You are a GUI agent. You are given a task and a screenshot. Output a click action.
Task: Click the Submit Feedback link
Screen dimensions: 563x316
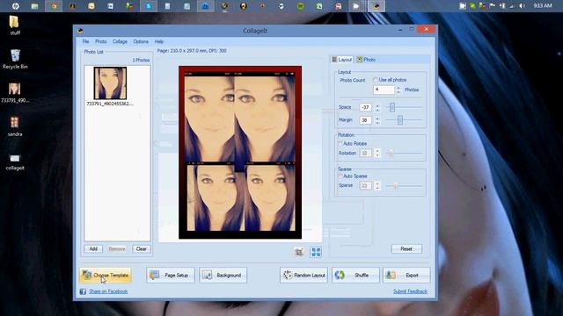[x=410, y=291]
